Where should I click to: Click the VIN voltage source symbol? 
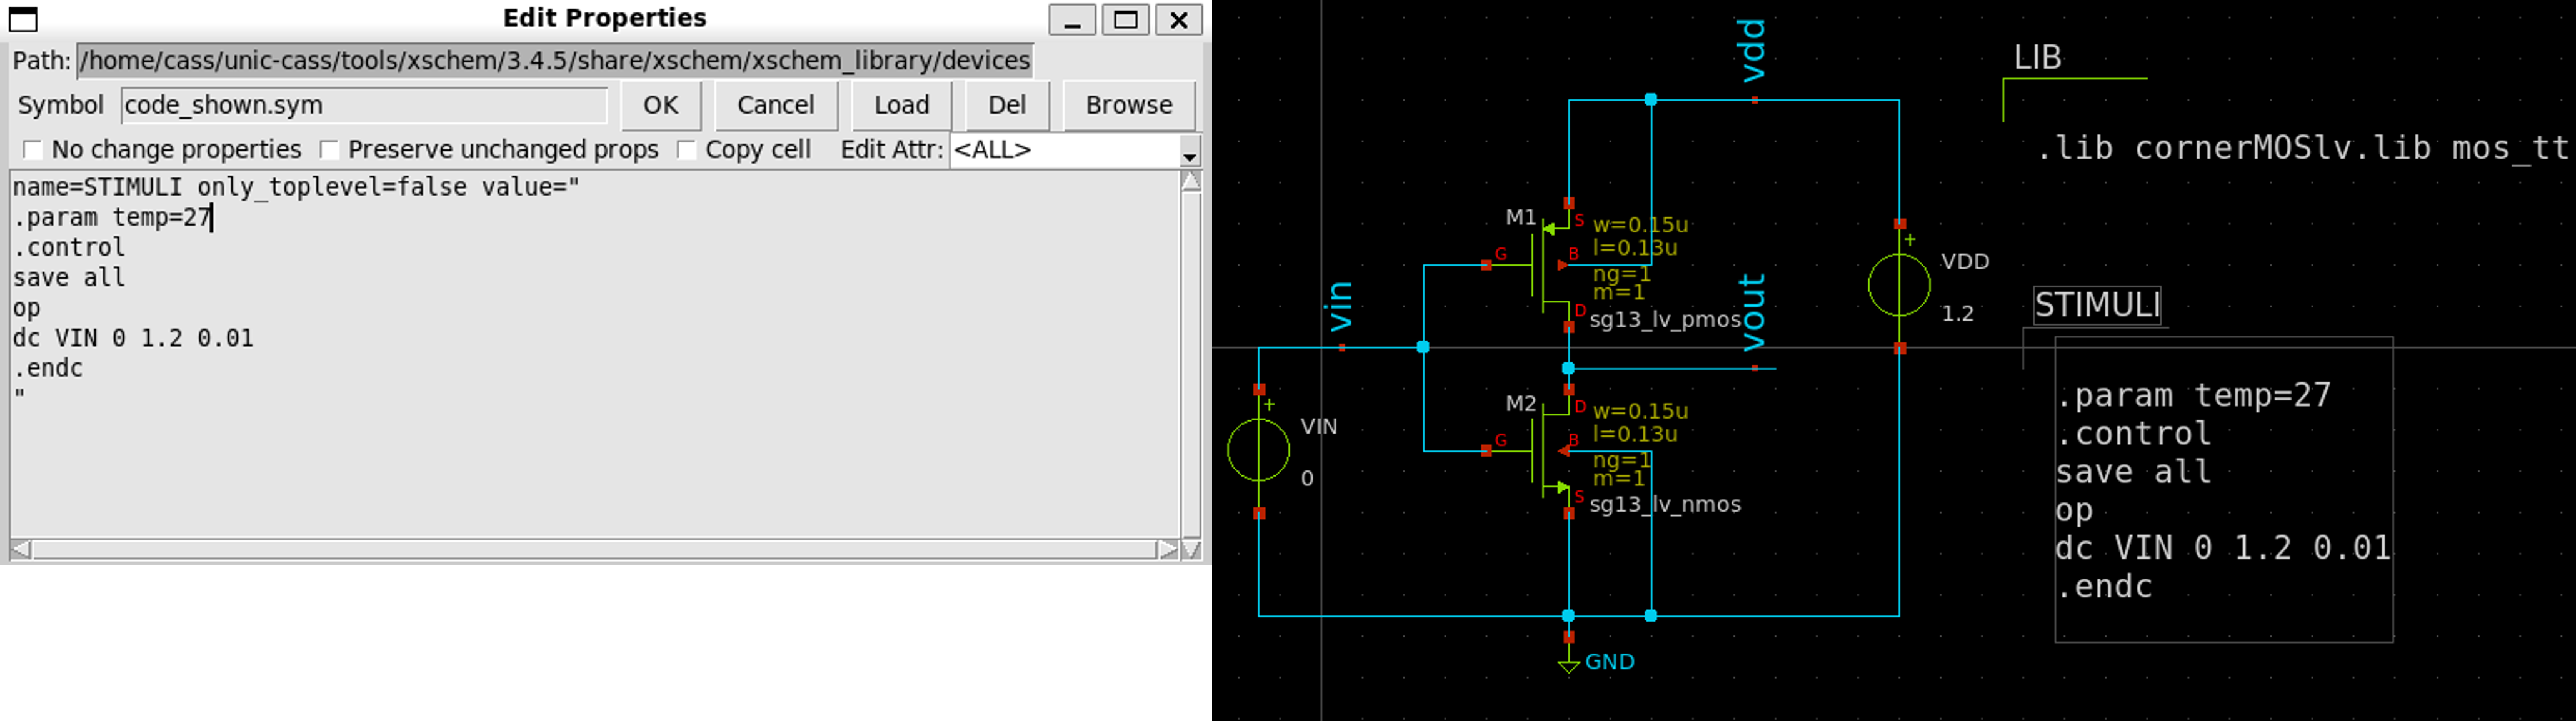[1258, 450]
